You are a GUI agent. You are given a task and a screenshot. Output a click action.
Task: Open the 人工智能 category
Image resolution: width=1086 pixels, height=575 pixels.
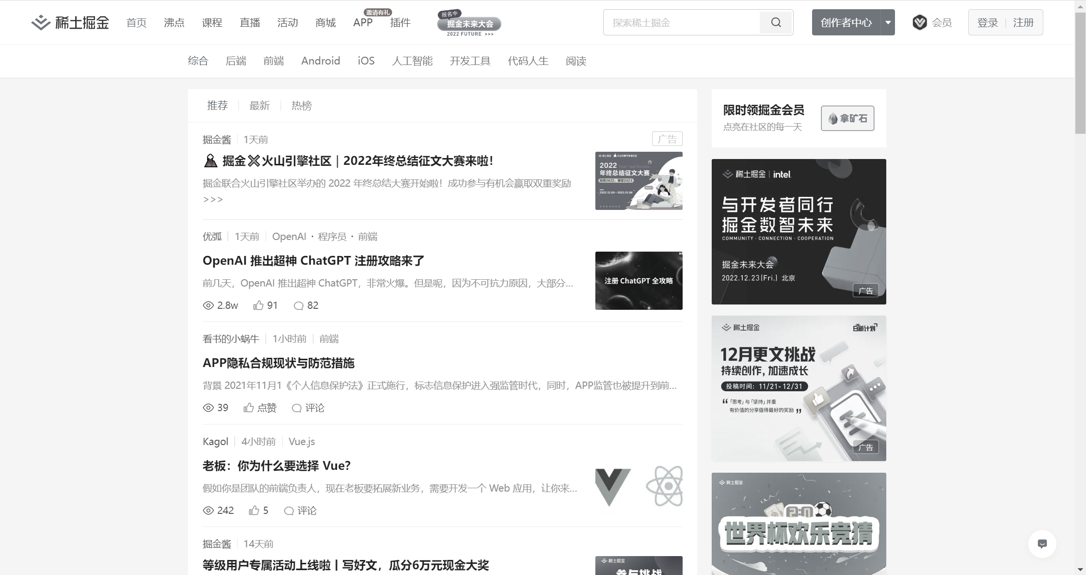point(412,61)
